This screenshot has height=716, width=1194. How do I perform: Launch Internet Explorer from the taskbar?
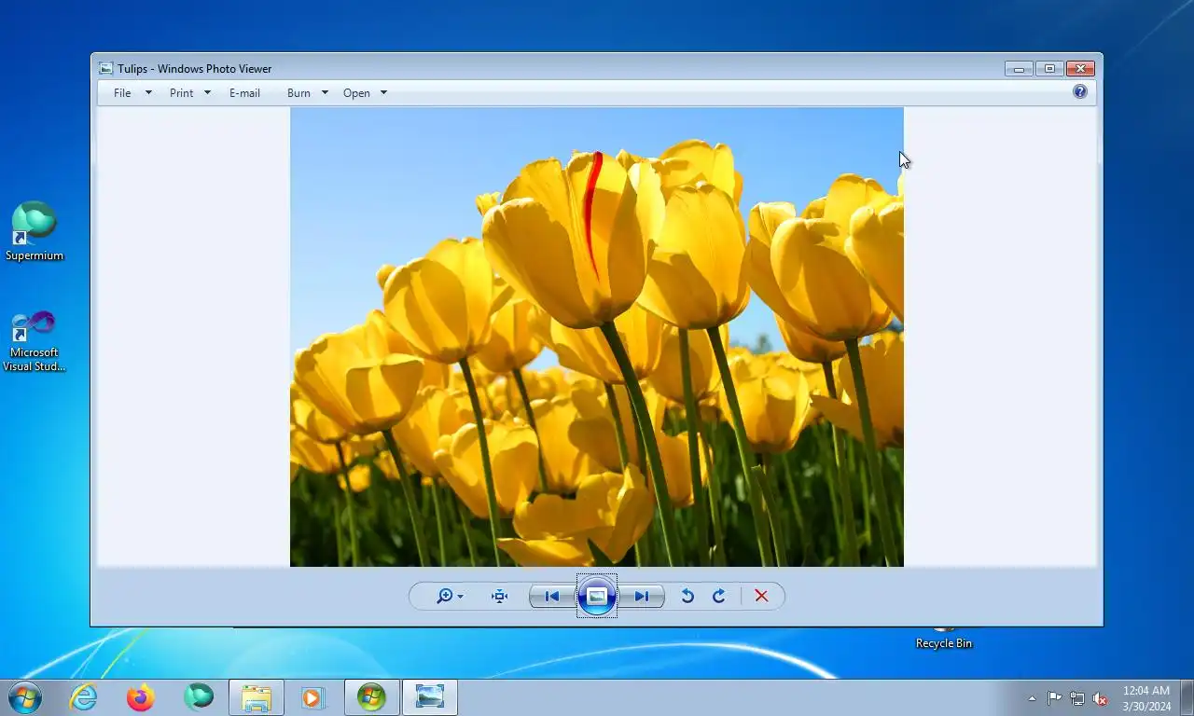point(84,697)
